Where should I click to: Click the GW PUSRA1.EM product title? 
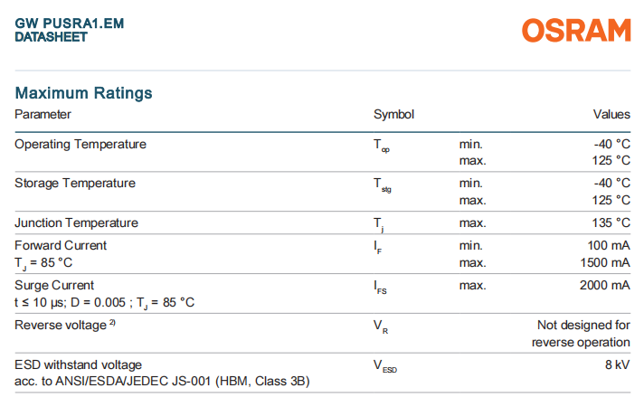coord(70,24)
